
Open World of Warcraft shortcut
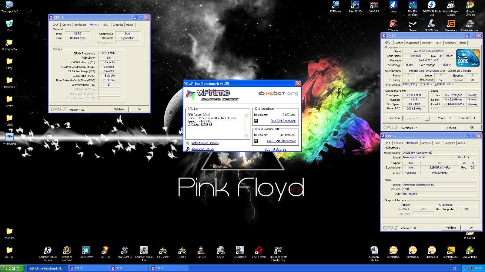pos(67,254)
